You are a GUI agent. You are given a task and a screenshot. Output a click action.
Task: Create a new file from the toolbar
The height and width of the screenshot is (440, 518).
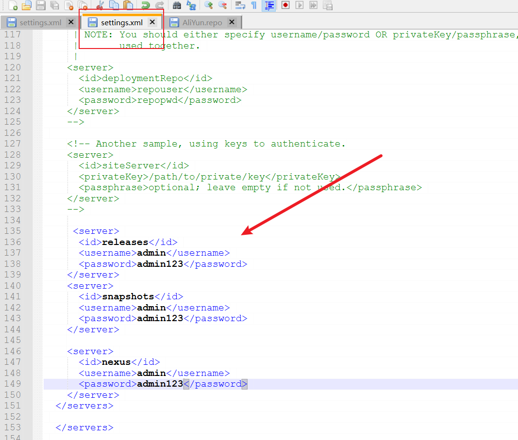pos(13,5)
